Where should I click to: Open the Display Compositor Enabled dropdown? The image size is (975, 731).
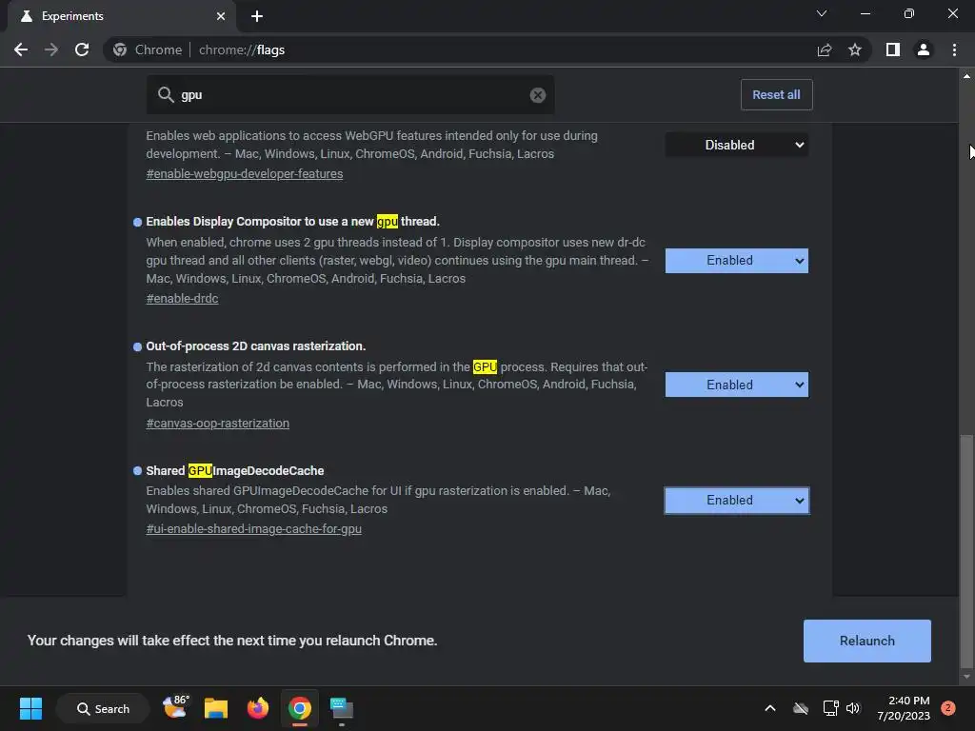[x=737, y=261]
